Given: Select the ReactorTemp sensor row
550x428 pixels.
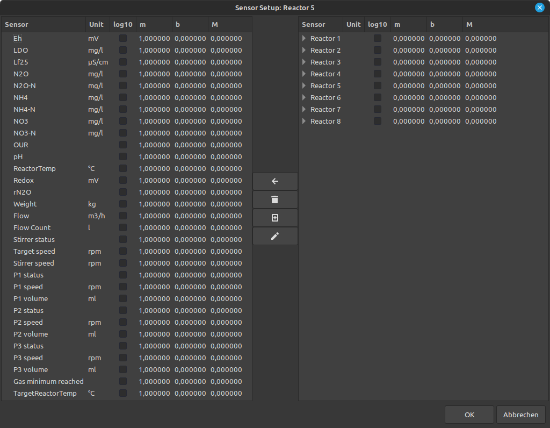Looking at the screenshot, I should [x=34, y=169].
